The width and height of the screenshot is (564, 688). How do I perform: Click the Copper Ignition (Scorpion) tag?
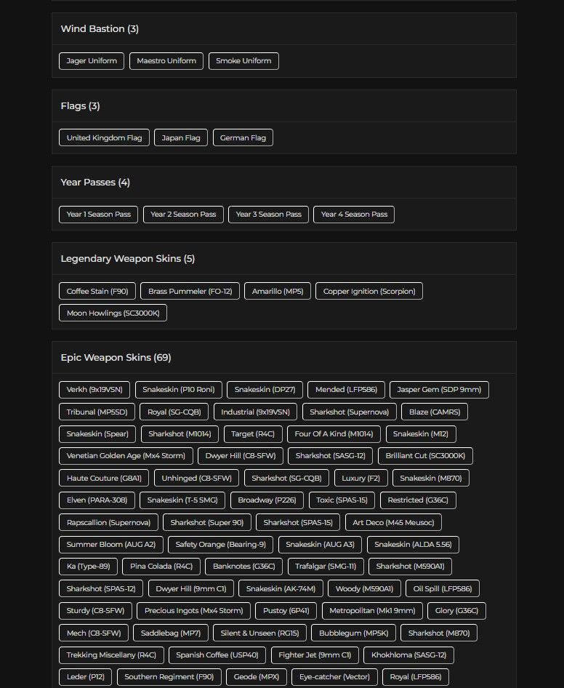[368, 292]
